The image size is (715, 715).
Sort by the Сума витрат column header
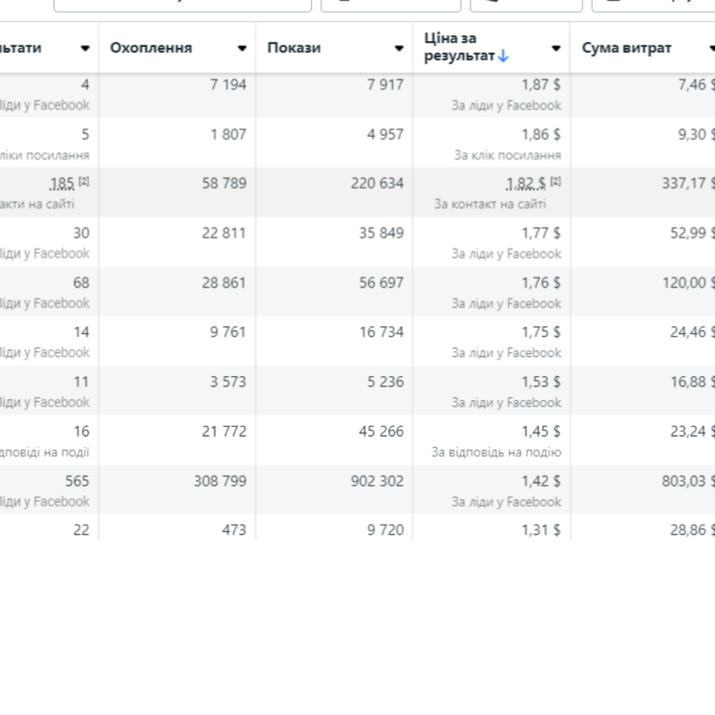[x=626, y=48]
